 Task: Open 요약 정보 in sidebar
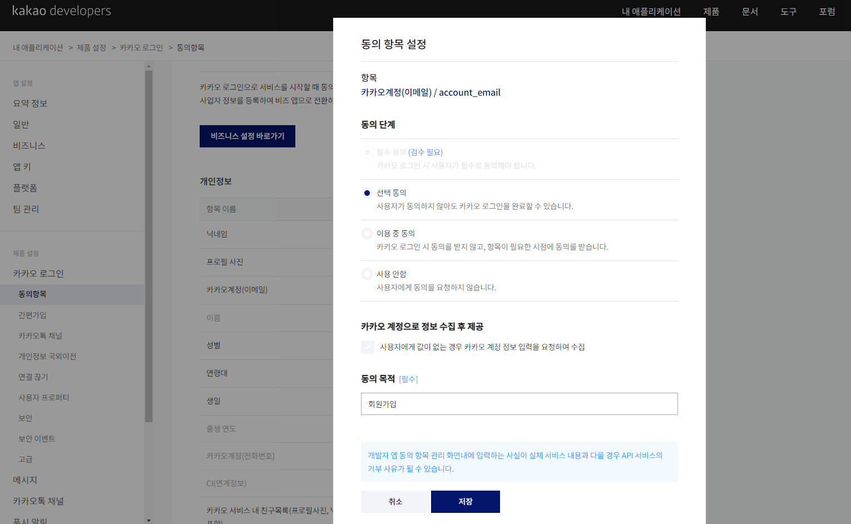30,103
